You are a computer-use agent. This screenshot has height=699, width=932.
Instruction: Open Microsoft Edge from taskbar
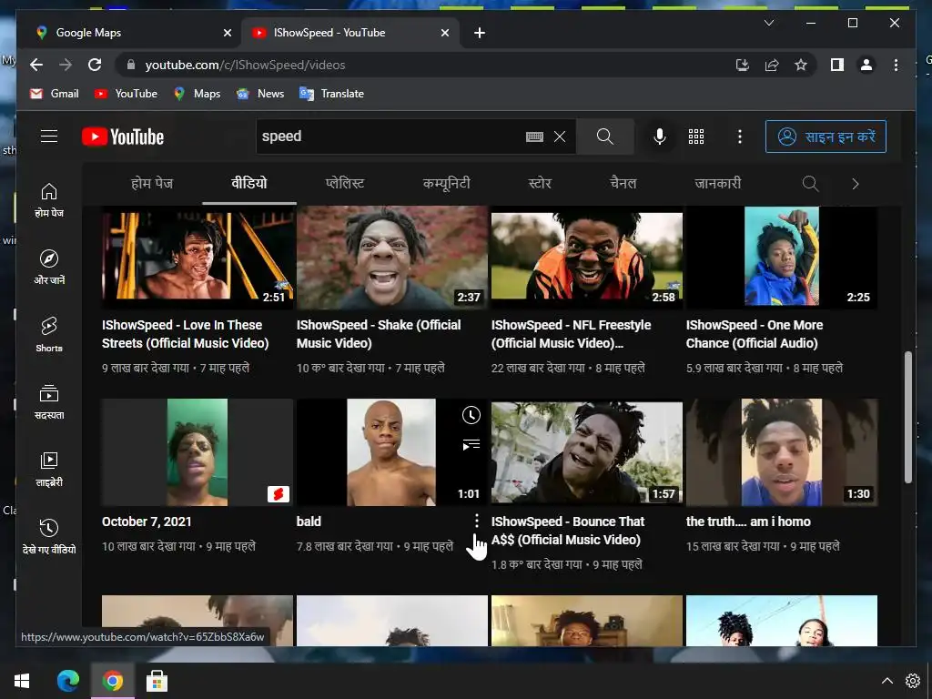pos(67,681)
